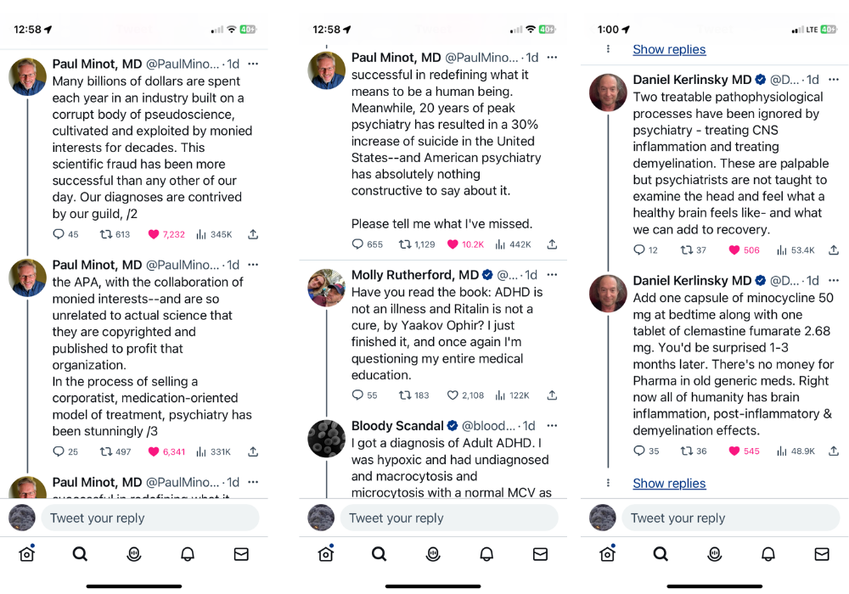Open messages envelope in the right screen
The image size is (849, 594).
click(x=821, y=554)
